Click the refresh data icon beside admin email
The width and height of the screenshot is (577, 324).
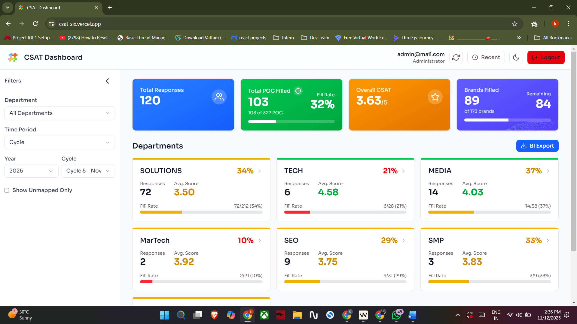pyautogui.click(x=456, y=57)
